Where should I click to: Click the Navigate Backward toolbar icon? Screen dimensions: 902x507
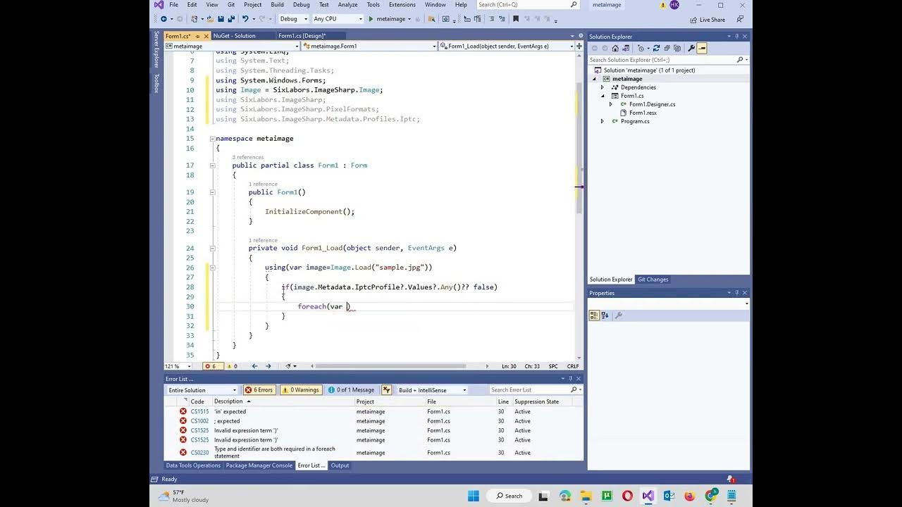(x=163, y=19)
